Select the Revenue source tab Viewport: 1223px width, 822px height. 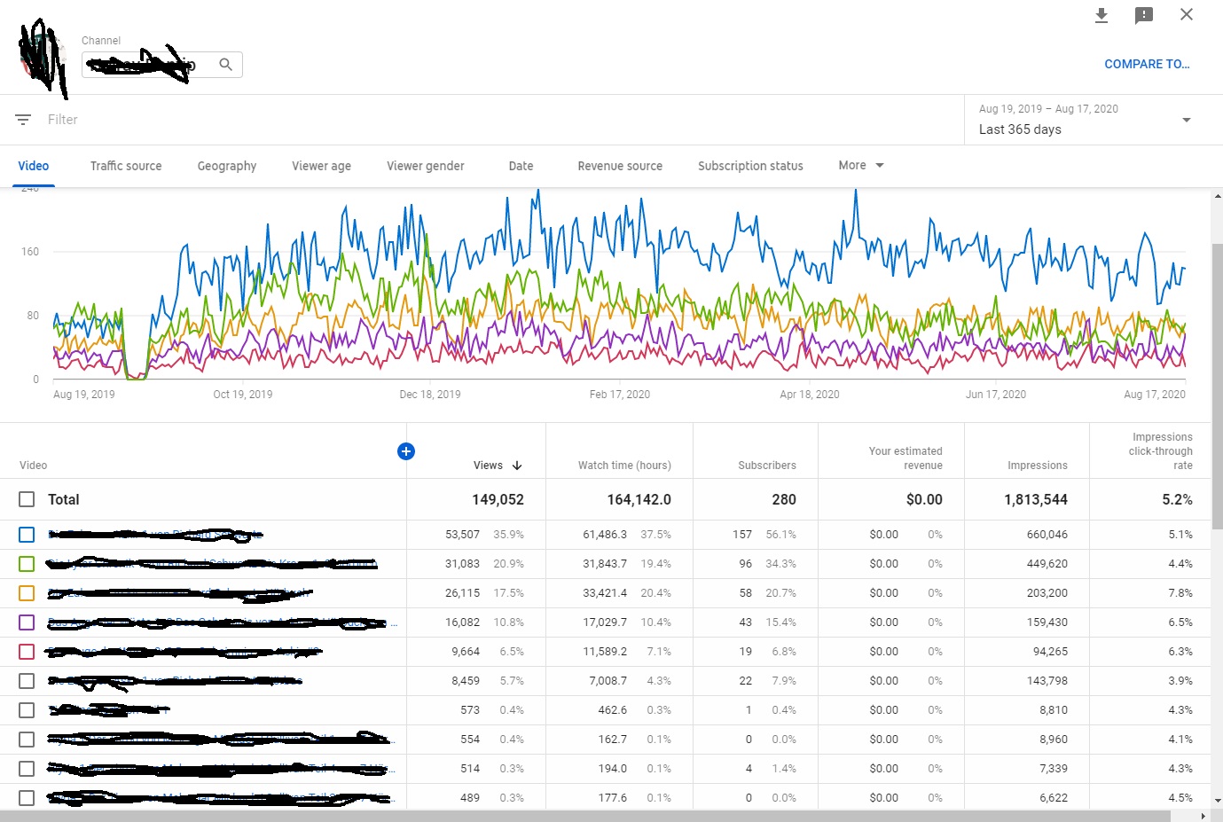pos(620,166)
